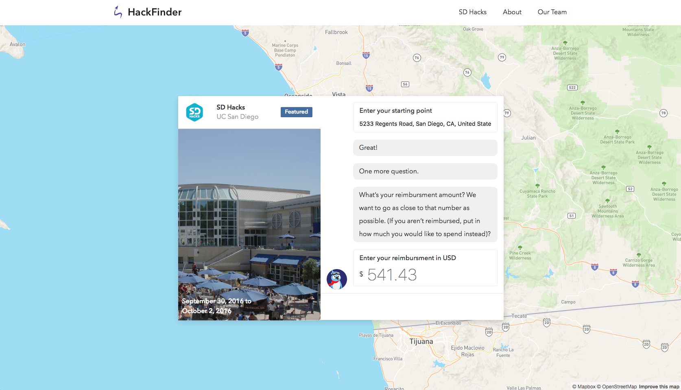This screenshot has height=390, width=681.
Task: Click 'Enter your starting point' heading
Action: pyautogui.click(x=395, y=111)
